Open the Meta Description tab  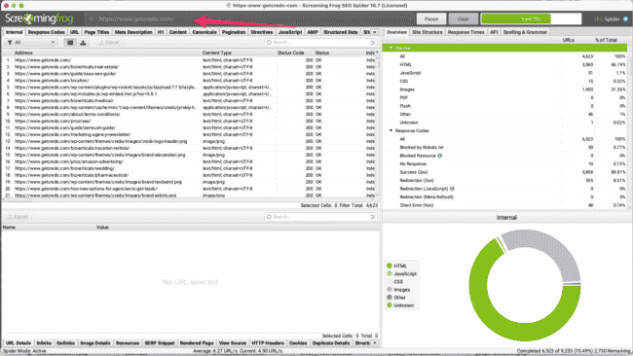point(133,32)
